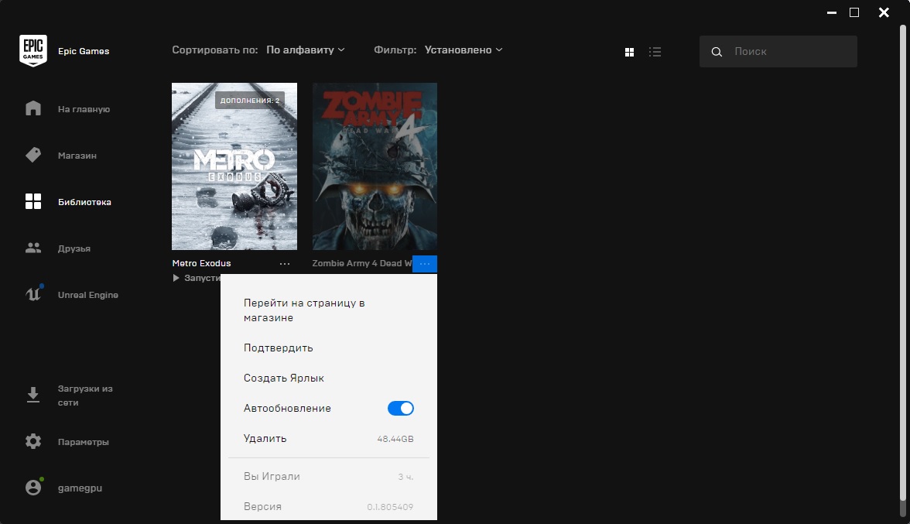Open Metro Exodus three-dots options

tap(285, 263)
